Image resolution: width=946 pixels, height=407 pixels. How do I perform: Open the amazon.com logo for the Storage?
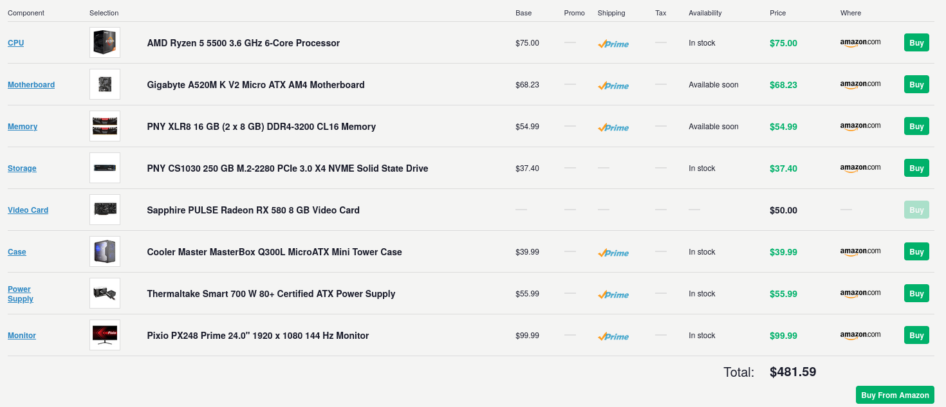[x=860, y=168]
